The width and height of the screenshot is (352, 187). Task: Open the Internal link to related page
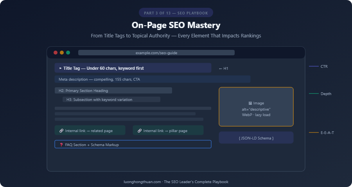(90, 131)
